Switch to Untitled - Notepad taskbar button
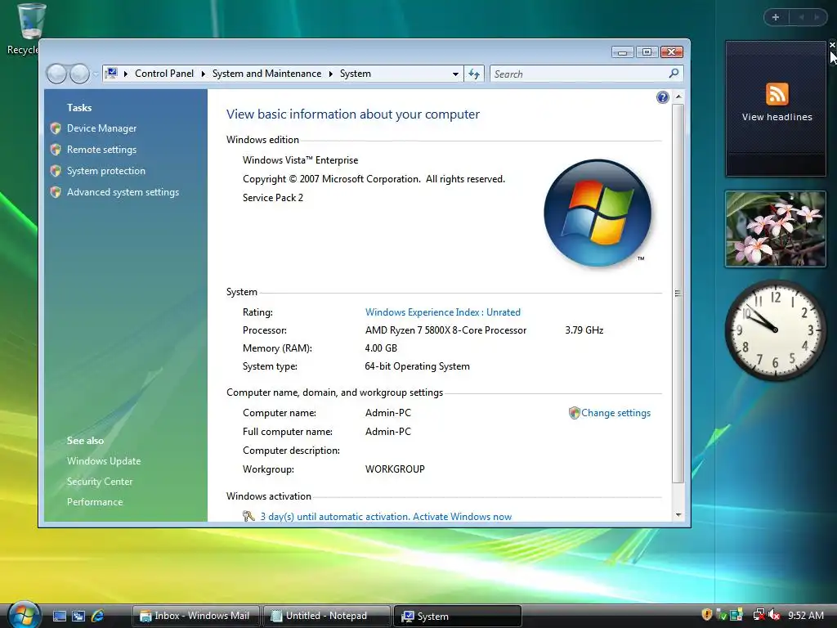 327,616
